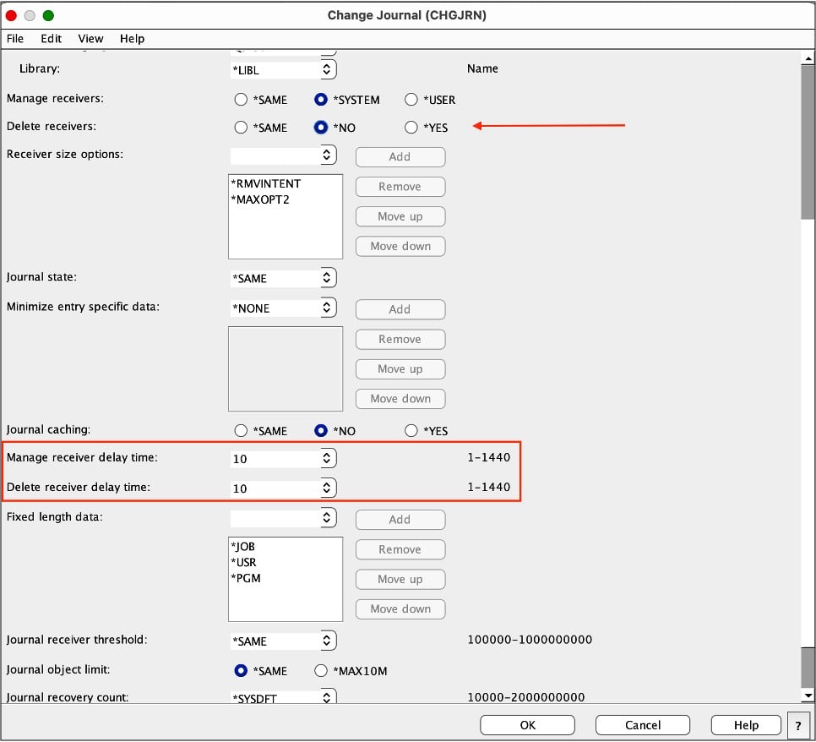Select *MAX10M for Journal object limit
The image size is (816, 742).
321,671
